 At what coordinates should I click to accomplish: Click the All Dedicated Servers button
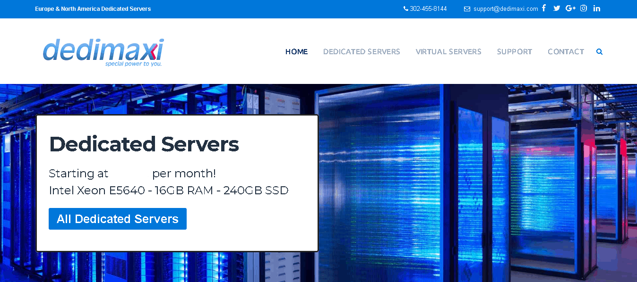point(118,219)
